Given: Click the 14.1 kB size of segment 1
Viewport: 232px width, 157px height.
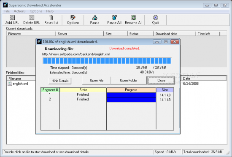Looking at the screenshot, I should tap(165, 95).
